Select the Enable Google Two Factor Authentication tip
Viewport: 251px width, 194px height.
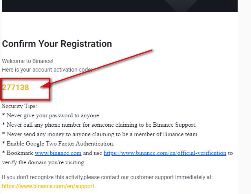tap(58, 144)
